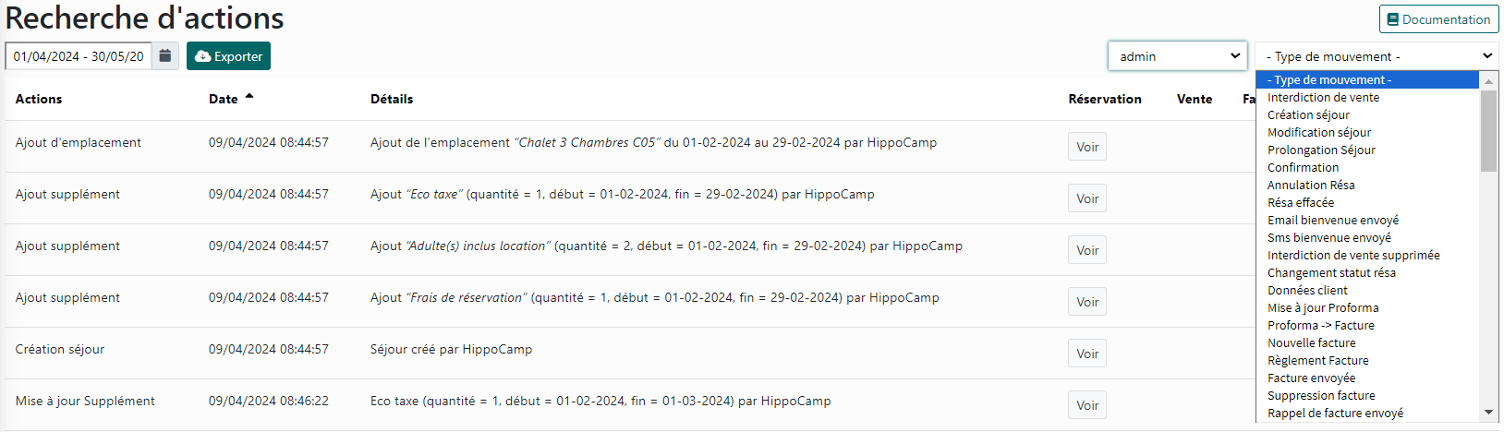The height and width of the screenshot is (432, 1504).
Task: Collapse the Type de mouvement dropdown
Action: [1377, 56]
